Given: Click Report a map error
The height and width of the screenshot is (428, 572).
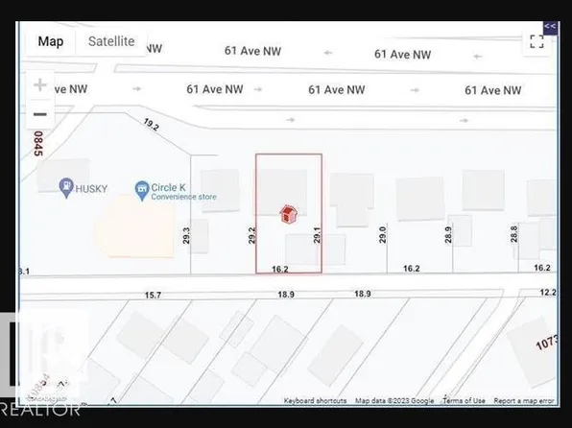Looking at the screenshot, I should (524, 400).
